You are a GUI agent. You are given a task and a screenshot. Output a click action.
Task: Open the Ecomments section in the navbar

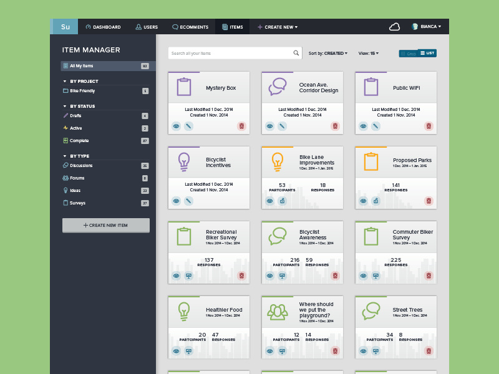[x=190, y=26]
